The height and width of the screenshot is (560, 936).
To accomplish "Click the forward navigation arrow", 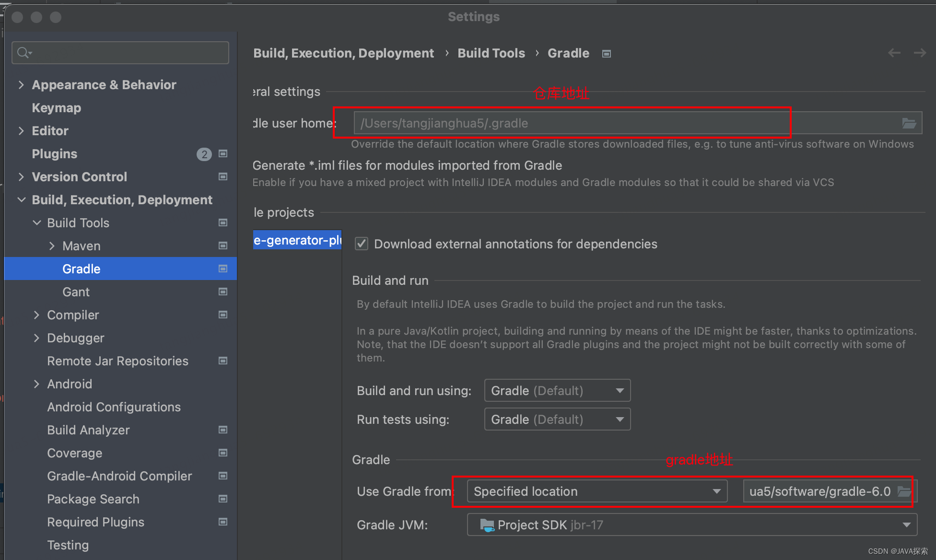I will pos(919,53).
